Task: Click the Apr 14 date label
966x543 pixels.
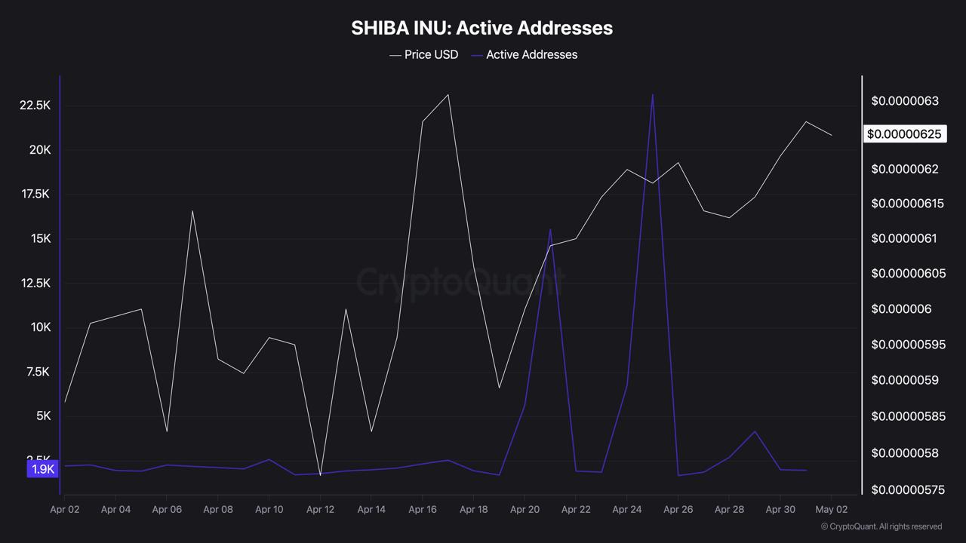Action: point(371,510)
